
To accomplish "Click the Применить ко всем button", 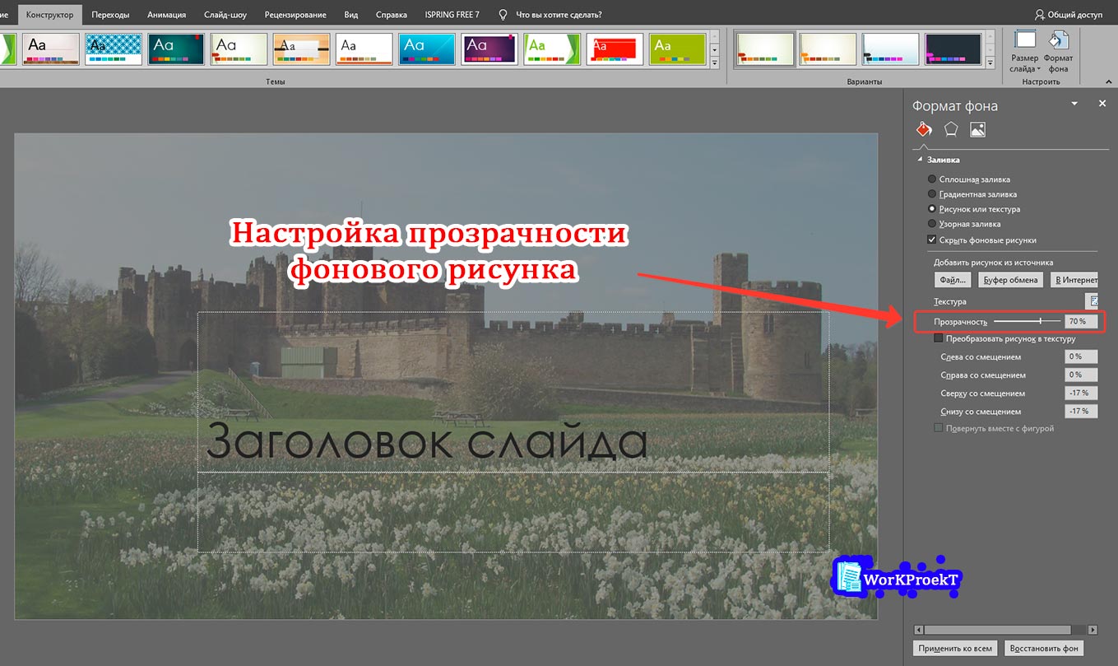I will [953, 648].
